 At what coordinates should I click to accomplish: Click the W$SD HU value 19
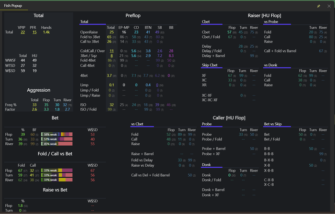(x=34, y=71)
